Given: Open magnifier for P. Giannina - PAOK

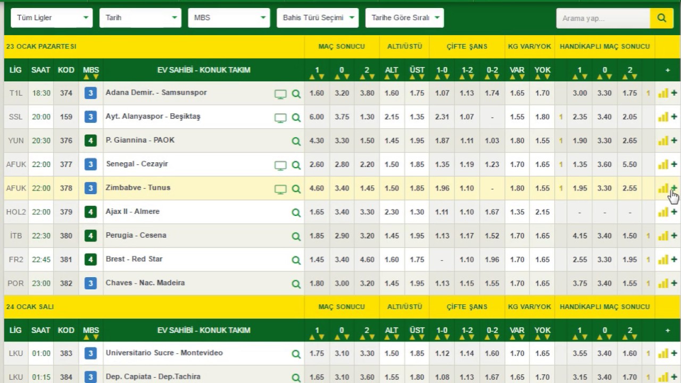Looking at the screenshot, I should [x=296, y=141].
